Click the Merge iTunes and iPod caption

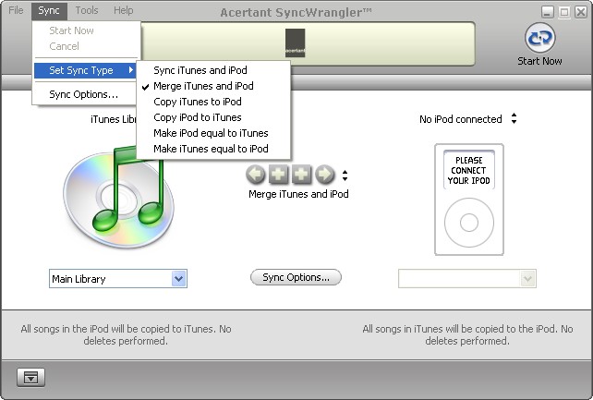(298, 194)
